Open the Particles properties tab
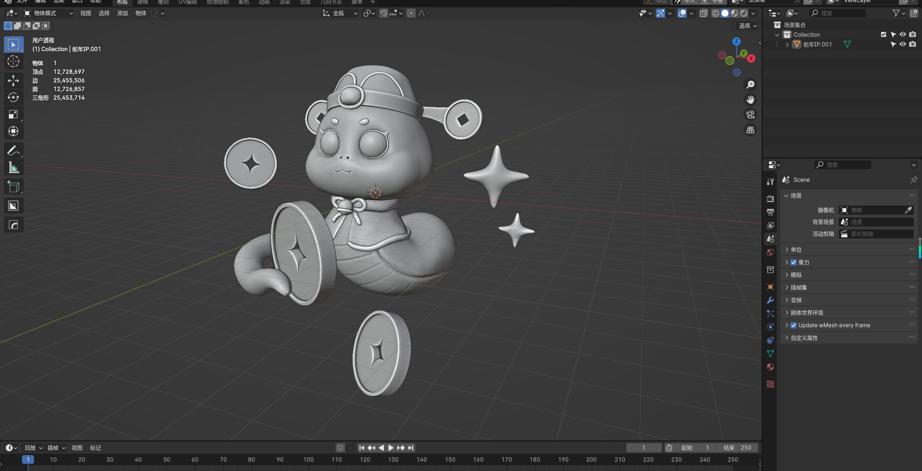922x471 pixels. (770, 313)
